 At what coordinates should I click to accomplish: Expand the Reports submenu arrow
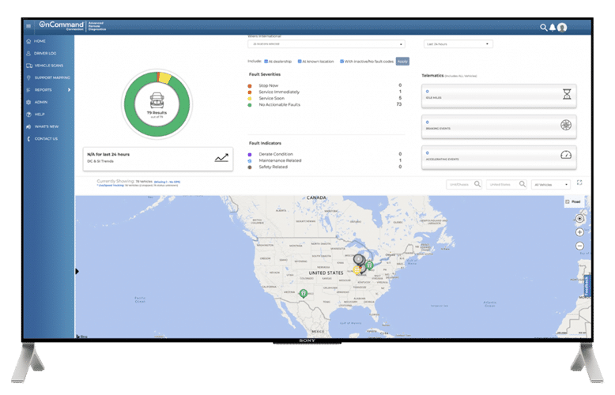point(69,89)
